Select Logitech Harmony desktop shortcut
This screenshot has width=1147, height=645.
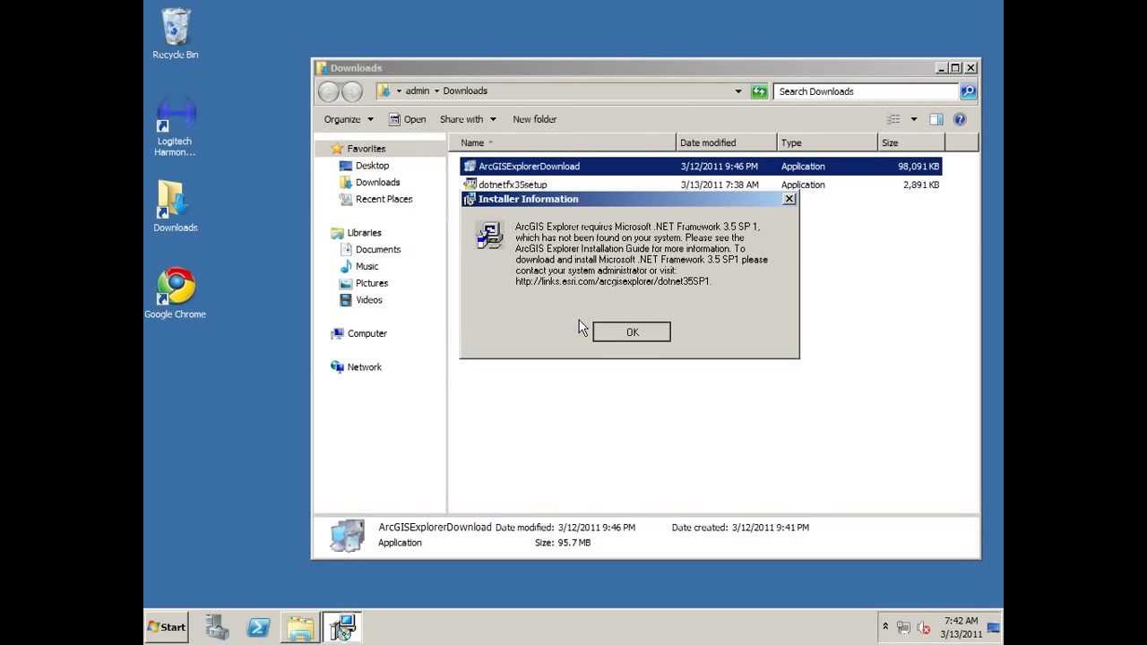point(175,126)
